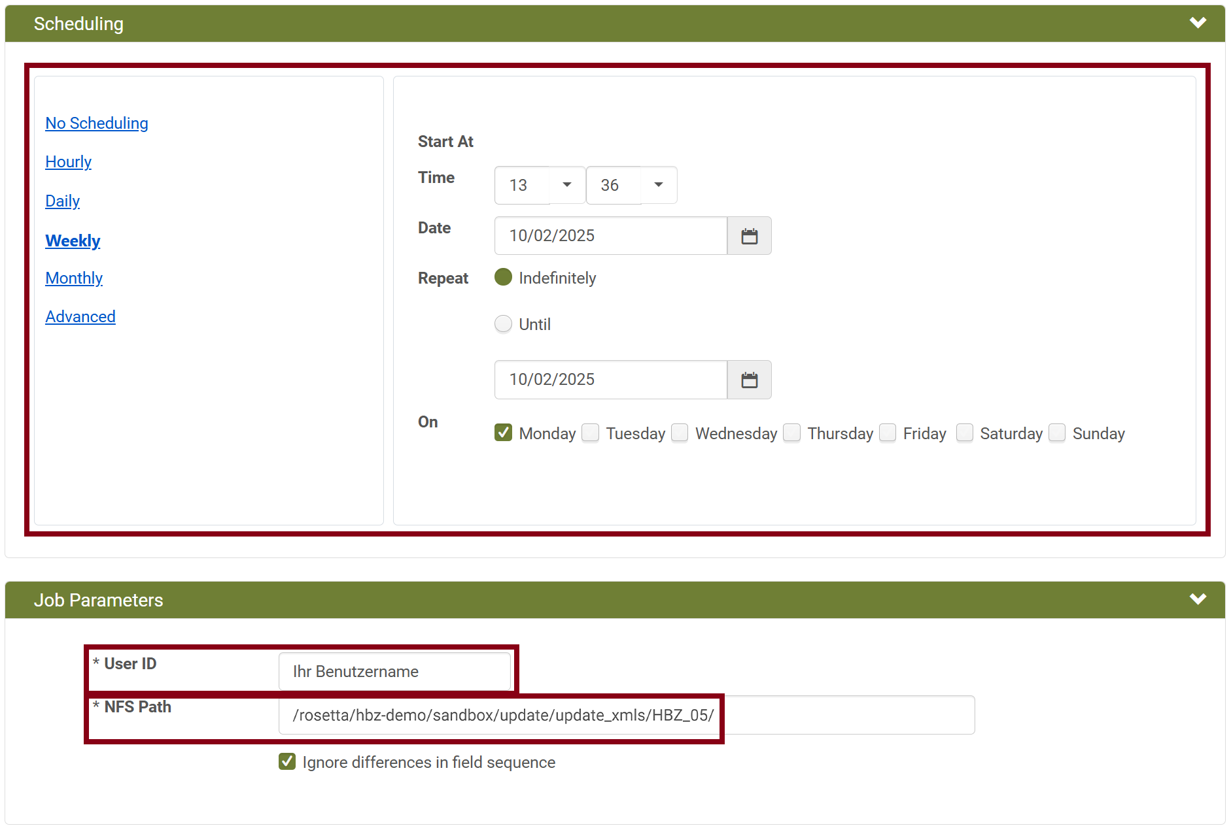Open the Advanced scheduling option

(x=80, y=317)
